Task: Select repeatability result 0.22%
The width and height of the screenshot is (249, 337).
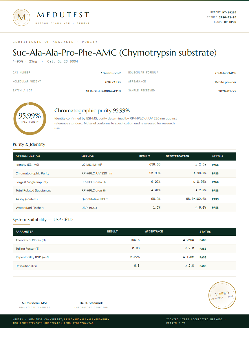Action: click(x=135, y=257)
